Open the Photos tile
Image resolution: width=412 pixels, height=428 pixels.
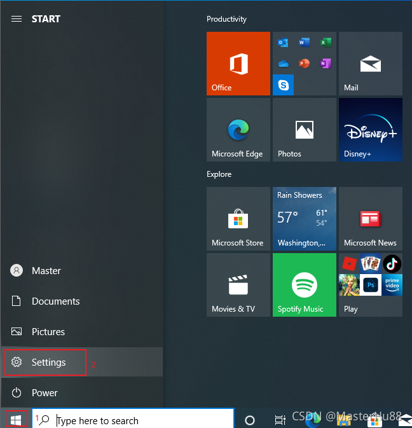[x=305, y=130]
